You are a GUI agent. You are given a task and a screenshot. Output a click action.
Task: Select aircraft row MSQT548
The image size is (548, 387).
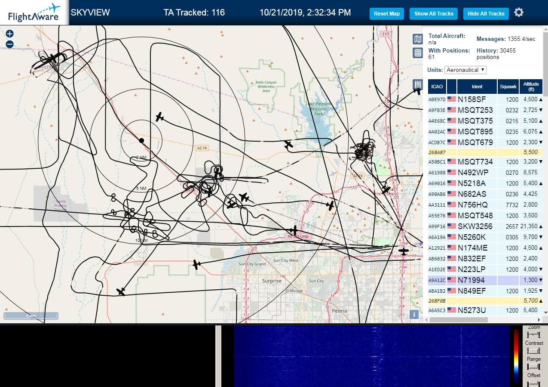point(485,216)
